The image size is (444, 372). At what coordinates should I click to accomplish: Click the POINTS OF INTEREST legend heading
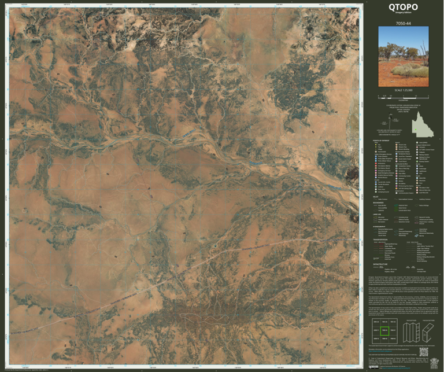tap(381, 141)
